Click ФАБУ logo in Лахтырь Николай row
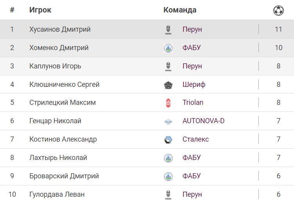This screenshot has width=294, height=203. [168, 158]
